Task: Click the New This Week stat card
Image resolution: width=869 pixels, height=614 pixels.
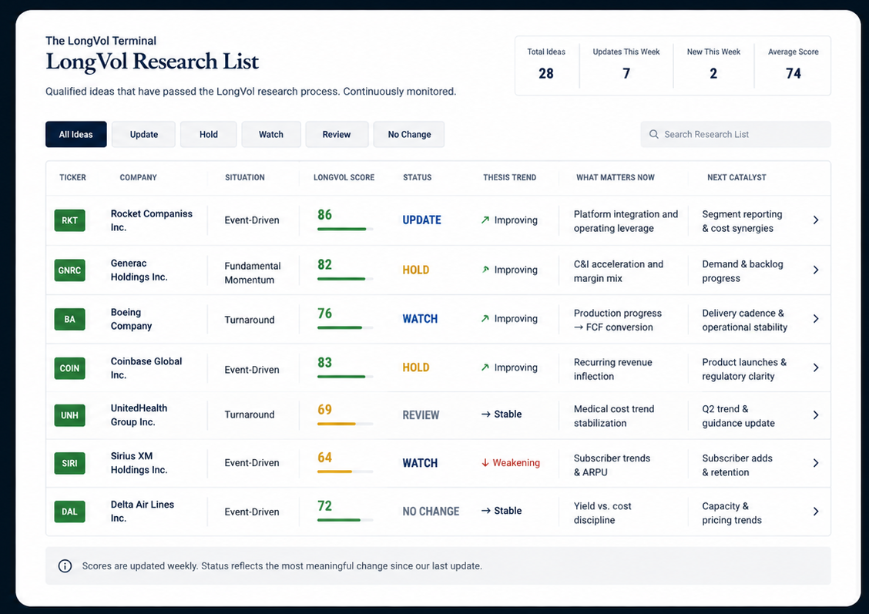Action: (x=713, y=65)
